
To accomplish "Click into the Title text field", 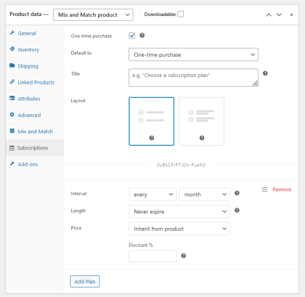I will [193, 78].
